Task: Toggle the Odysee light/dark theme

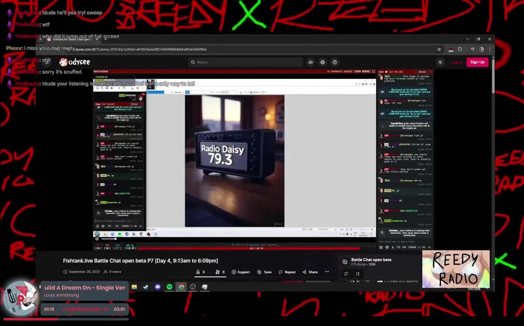Action: (440, 62)
